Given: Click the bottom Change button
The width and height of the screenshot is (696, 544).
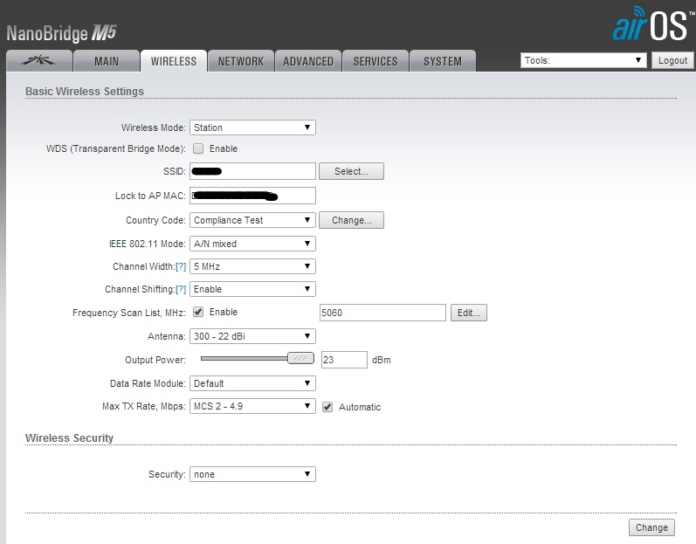Looking at the screenshot, I should 651,527.
